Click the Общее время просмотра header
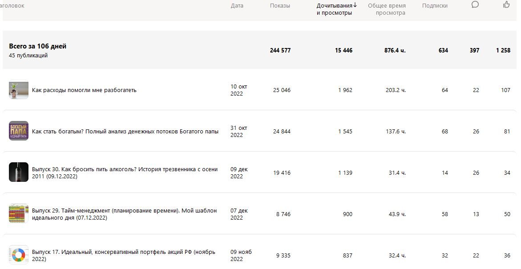 (x=387, y=9)
